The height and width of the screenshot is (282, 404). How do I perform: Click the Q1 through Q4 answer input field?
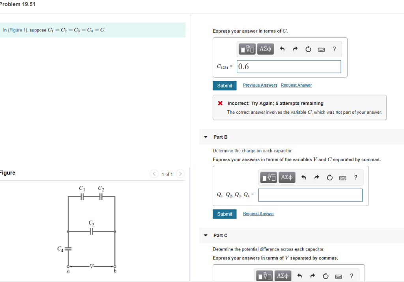click(x=310, y=195)
